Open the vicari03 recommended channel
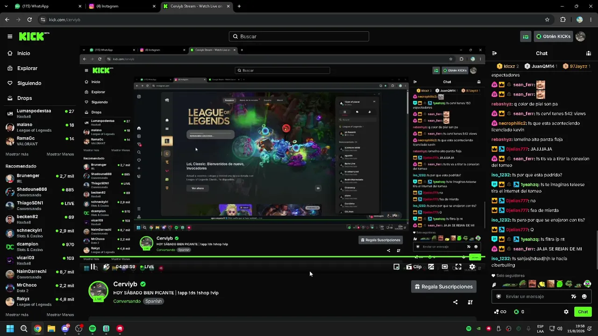The width and height of the screenshot is (598, 336). [x=40, y=260]
